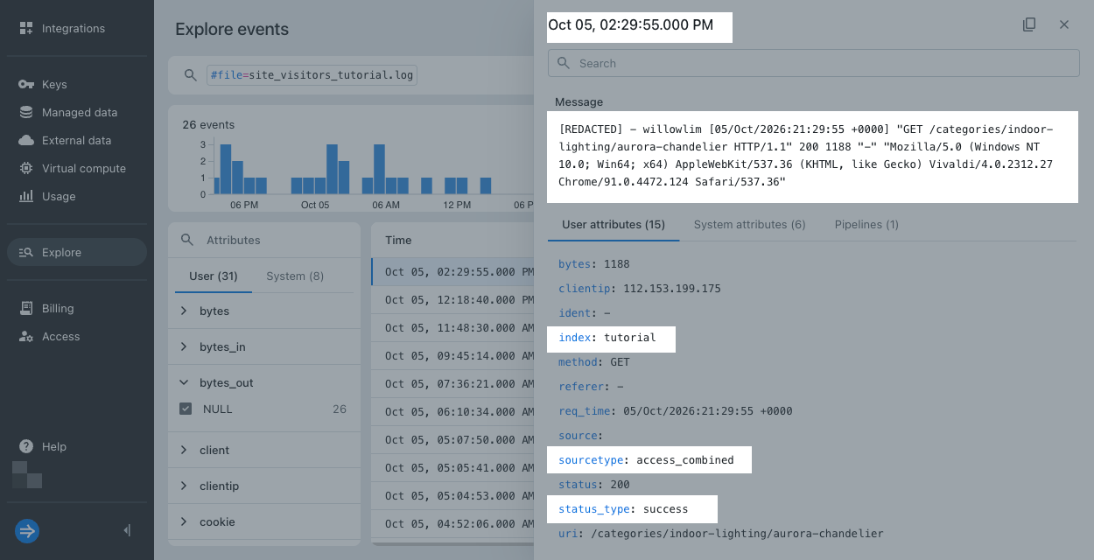This screenshot has width=1094, height=560.
Task: Expand the bytes attribute
Action: pos(184,311)
